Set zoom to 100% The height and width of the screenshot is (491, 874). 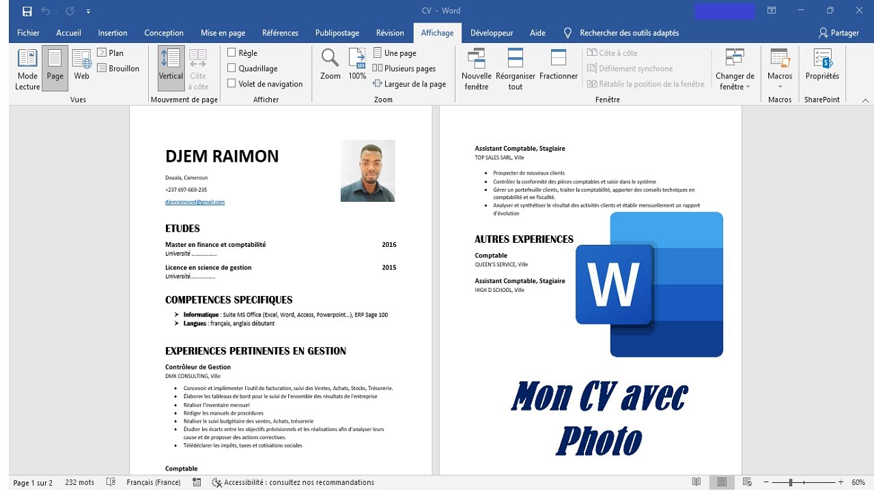point(357,65)
